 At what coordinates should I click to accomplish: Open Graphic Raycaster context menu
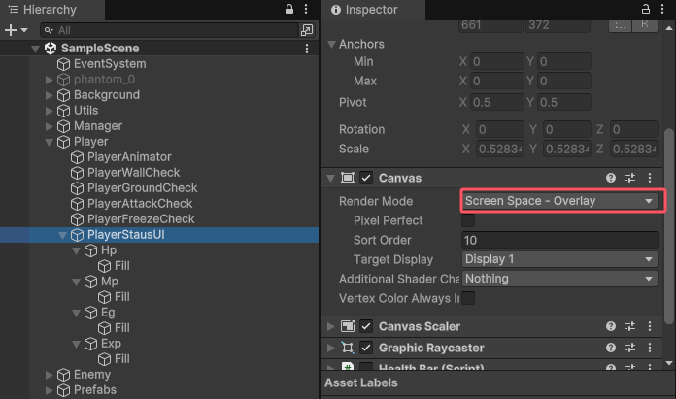pos(650,348)
